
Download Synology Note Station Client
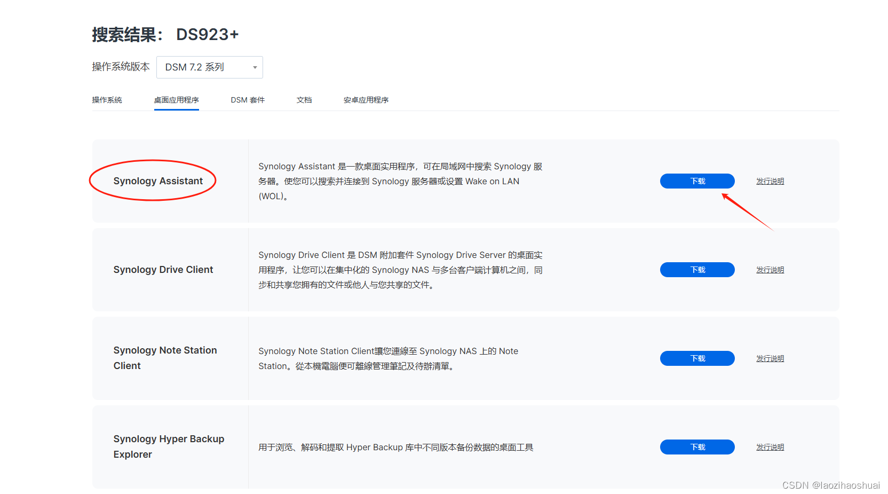(x=697, y=358)
